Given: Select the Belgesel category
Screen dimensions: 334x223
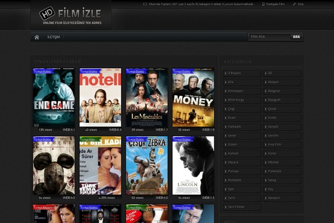Looking at the screenshot, I should (282, 91).
